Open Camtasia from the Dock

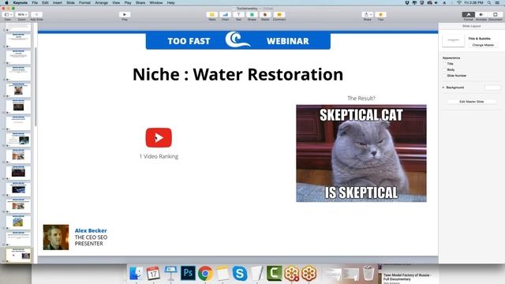coord(274,274)
